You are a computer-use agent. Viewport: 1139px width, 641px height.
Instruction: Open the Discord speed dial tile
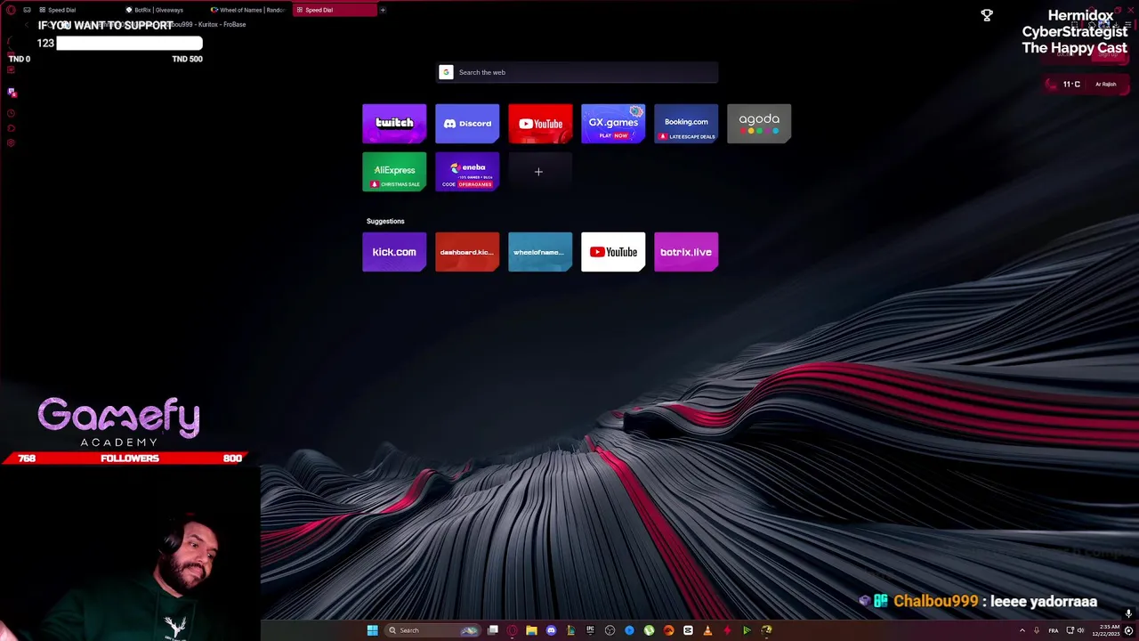[x=467, y=124]
